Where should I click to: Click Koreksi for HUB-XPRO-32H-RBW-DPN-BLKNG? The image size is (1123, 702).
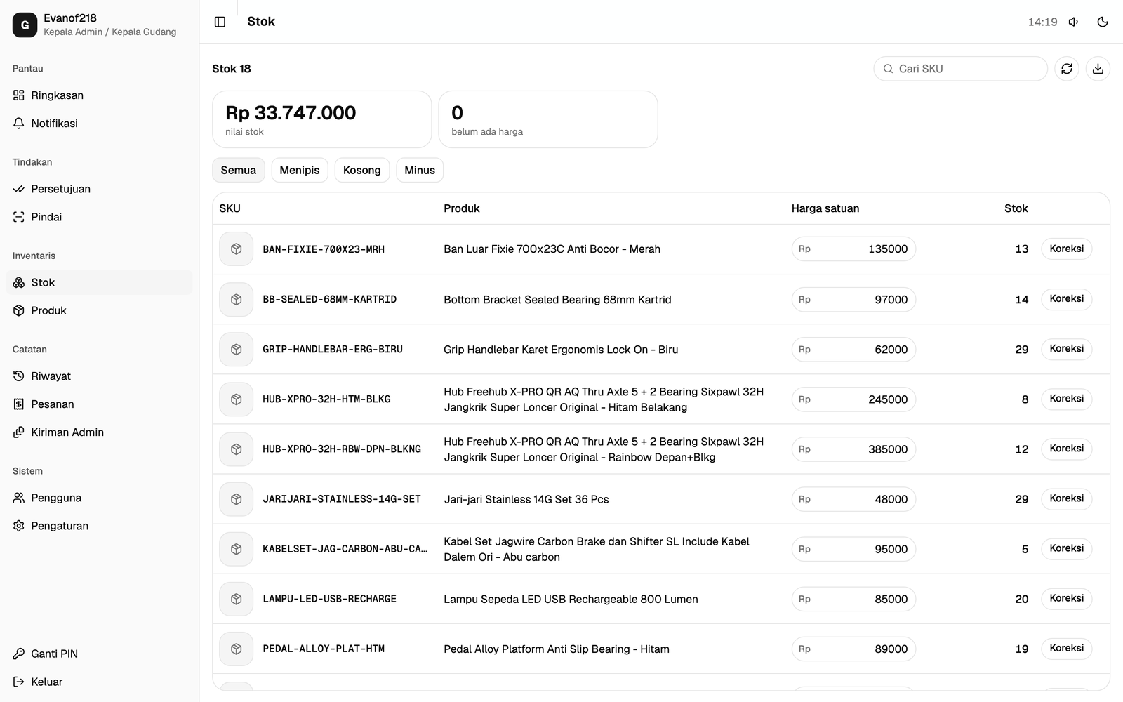point(1066,448)
